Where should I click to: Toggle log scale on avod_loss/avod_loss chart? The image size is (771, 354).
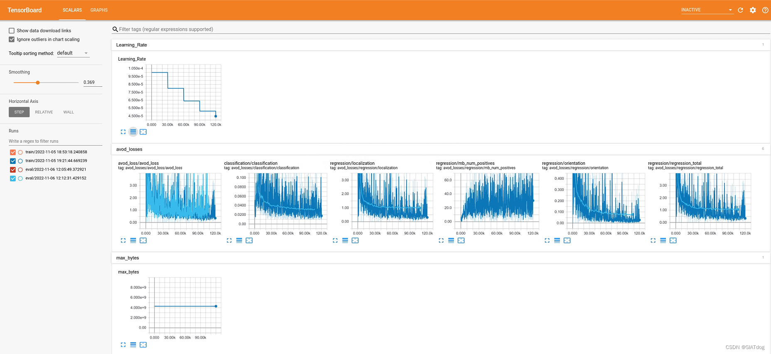coord(133,241)
